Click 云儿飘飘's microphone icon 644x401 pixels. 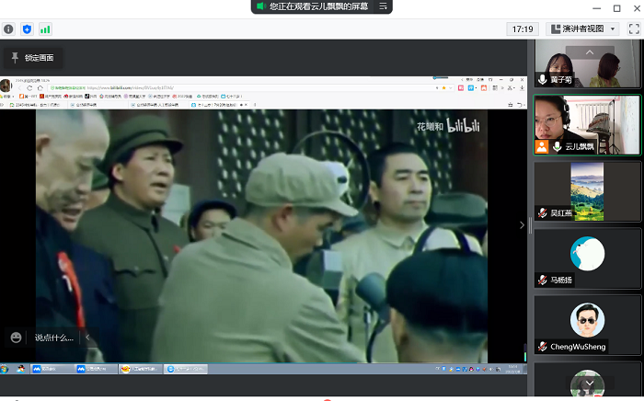557,146
